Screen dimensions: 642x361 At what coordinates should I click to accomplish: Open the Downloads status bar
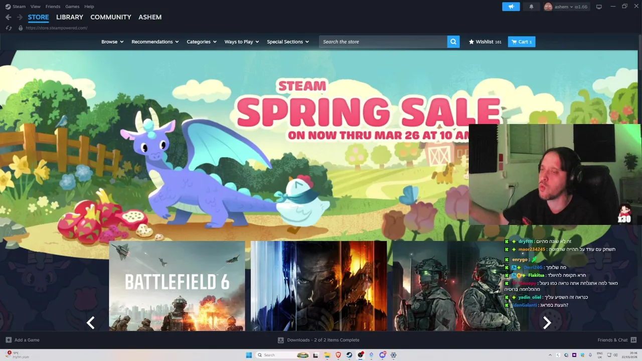[x=318, y=340]
